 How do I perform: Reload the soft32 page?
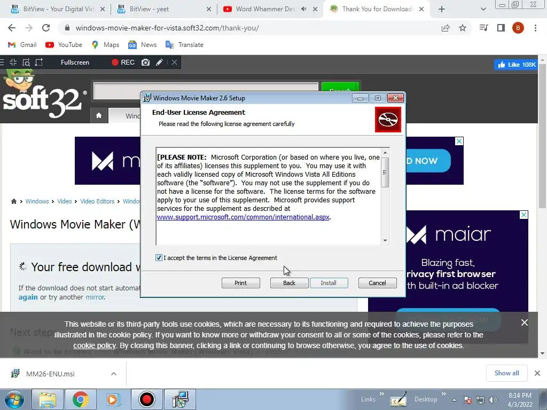point(46,28)
